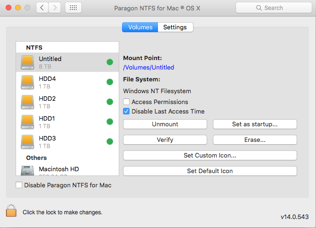Select the Untitled volume name

[50, 59]
